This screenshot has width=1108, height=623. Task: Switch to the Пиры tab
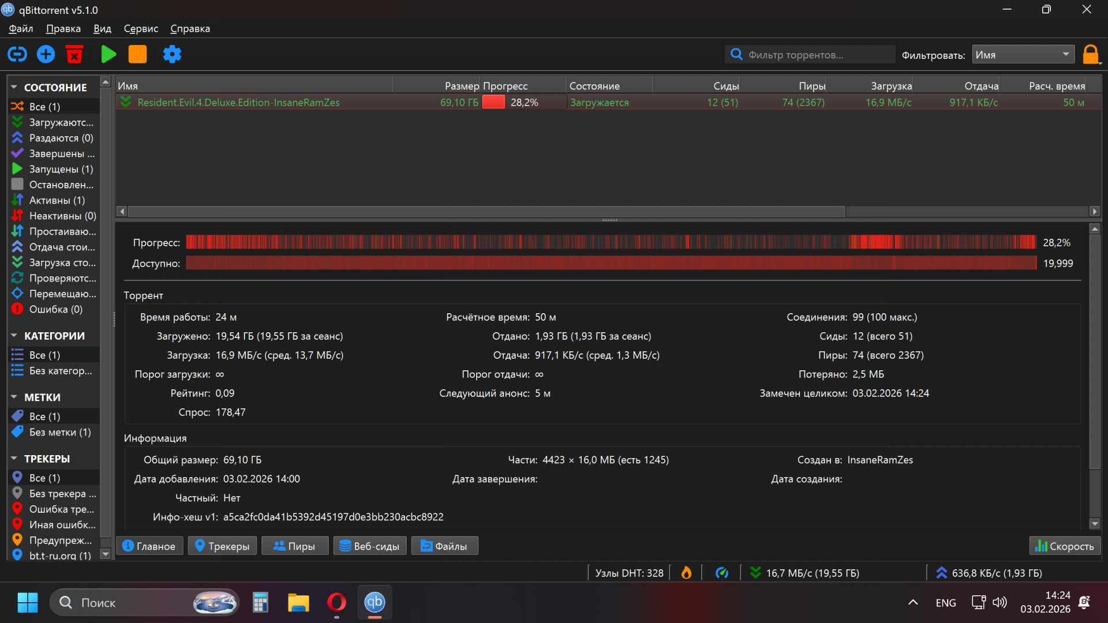click(x=294, y=546)
